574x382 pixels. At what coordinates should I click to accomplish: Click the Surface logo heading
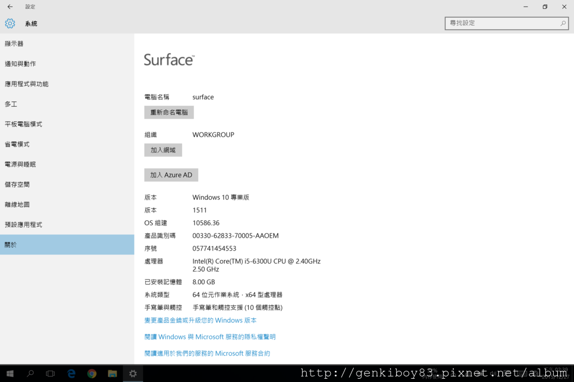(169, 60)
